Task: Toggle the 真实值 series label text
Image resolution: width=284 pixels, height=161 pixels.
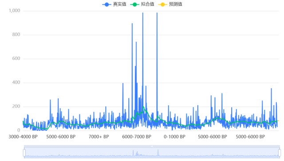Action: pos(119,4)
